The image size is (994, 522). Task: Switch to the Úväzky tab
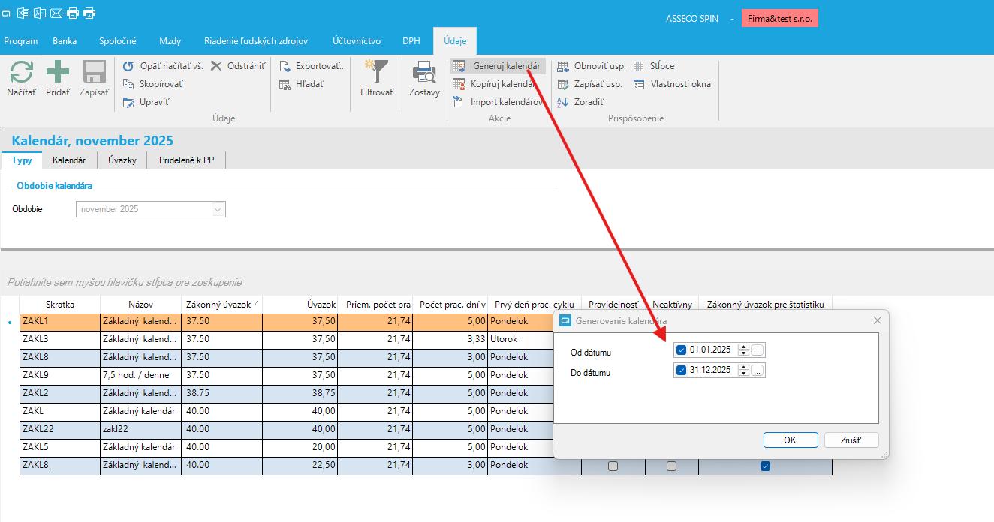pyautogui.click(x=122, y=160)
